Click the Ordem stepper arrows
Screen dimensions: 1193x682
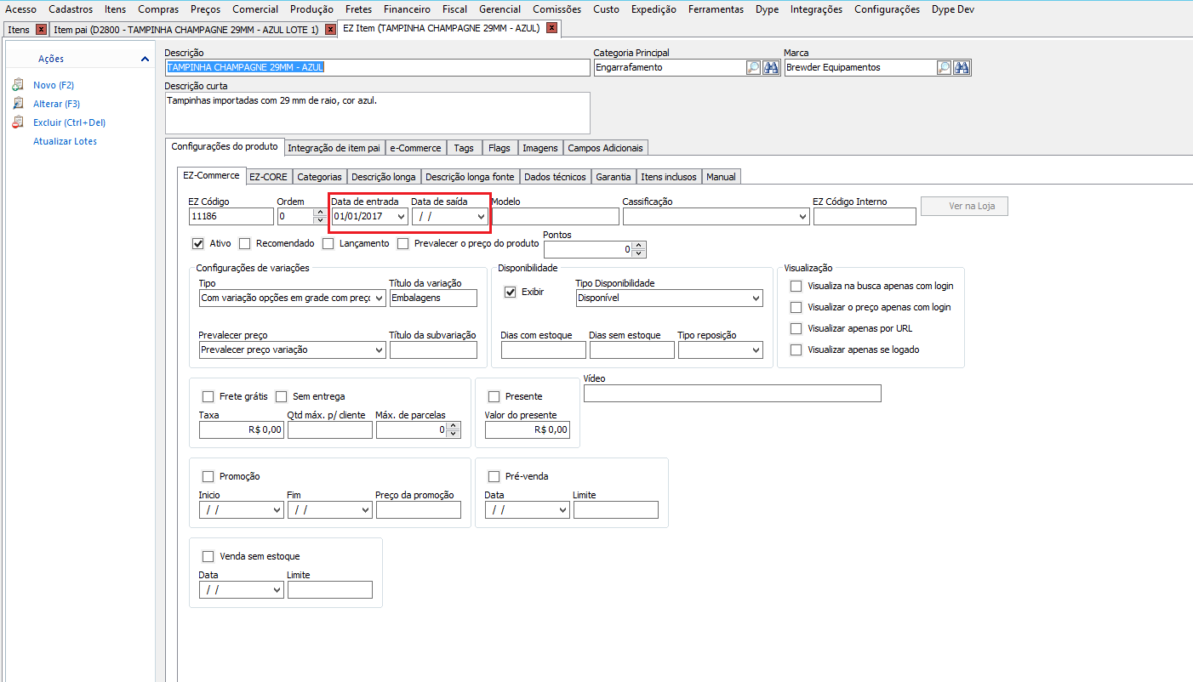(319, 217)
